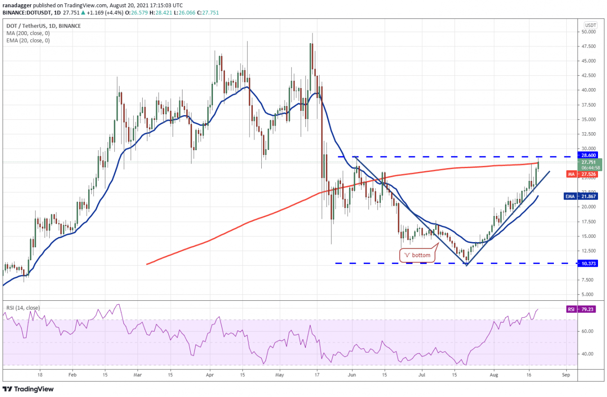Select the 'V' bottom callout annotation
The height and width of the screenshot is (397, 607).
tap(417, 255)
